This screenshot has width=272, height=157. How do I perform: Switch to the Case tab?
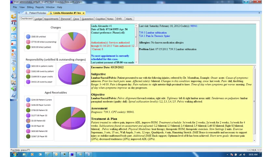coord(76,19)
